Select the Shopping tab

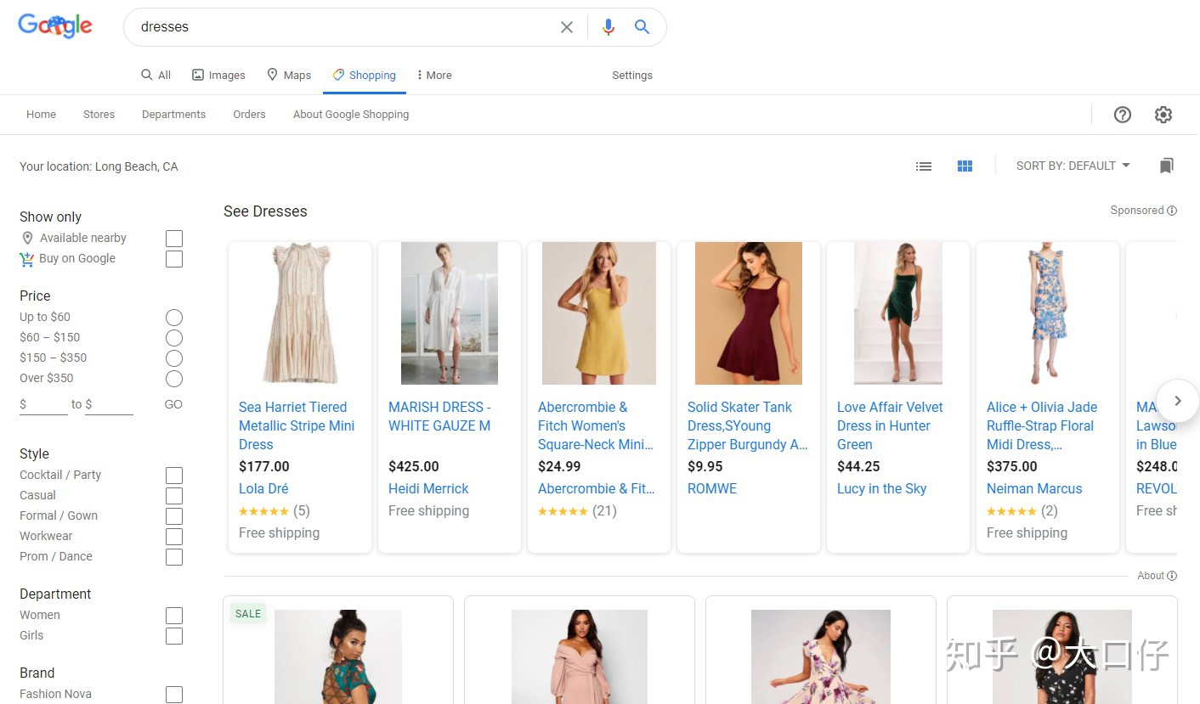[x=364, y=76]
